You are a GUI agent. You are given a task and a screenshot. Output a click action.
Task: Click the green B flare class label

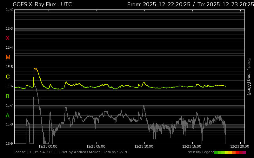click(7, 96)
